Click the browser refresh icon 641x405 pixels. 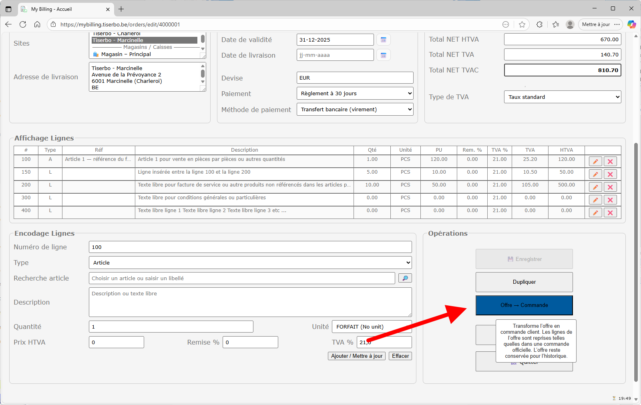point(23,24)
